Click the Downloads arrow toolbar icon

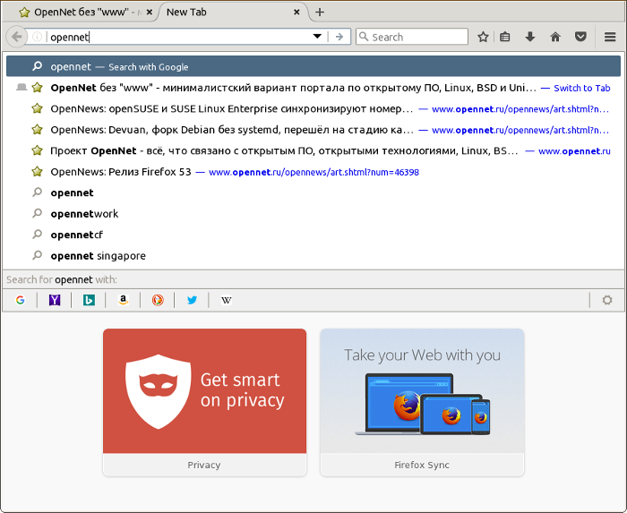click(x=530, y=37)
